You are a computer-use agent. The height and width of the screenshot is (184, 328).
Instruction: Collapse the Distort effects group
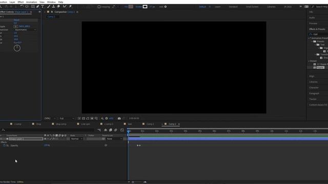(x=309, y=61)
